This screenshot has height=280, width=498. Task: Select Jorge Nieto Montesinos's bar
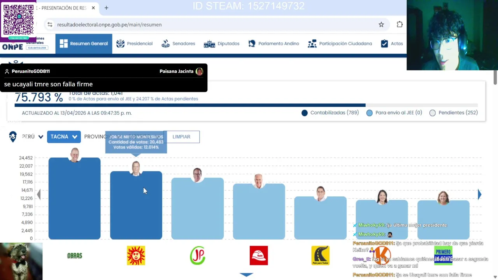coord(136,205)
